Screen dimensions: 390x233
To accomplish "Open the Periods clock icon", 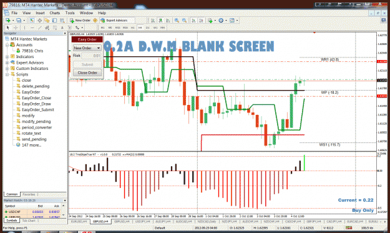I will tap(221, 21).
